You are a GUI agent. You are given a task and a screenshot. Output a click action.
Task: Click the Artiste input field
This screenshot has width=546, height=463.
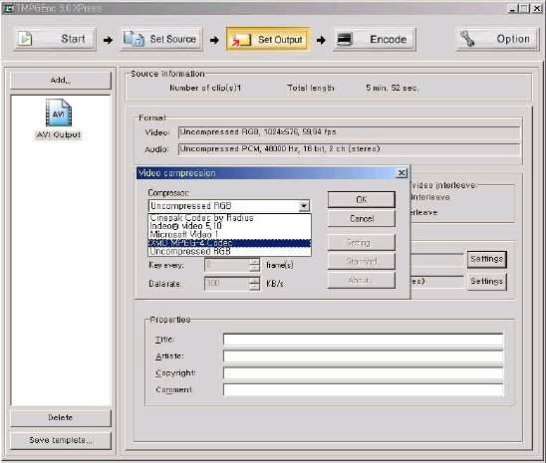pos(364,355)
